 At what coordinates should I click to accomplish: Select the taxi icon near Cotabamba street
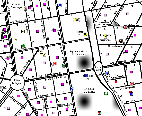click(x=121, y=41)
